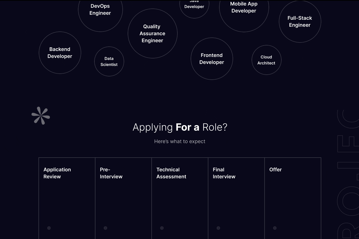Switch to the Technical Assessment step
The height and width of the screenshot is (239, 359).
click(x=180, y=195)
